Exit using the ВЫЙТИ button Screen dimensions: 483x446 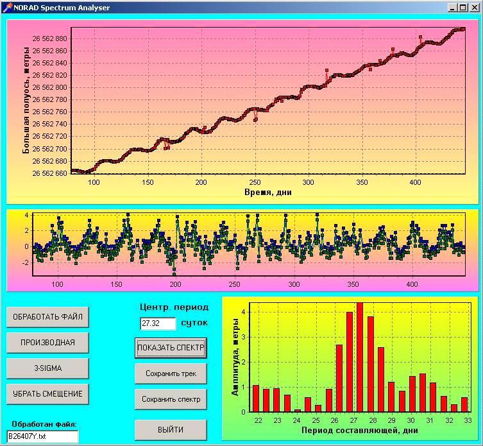click(x=171, y=429)
